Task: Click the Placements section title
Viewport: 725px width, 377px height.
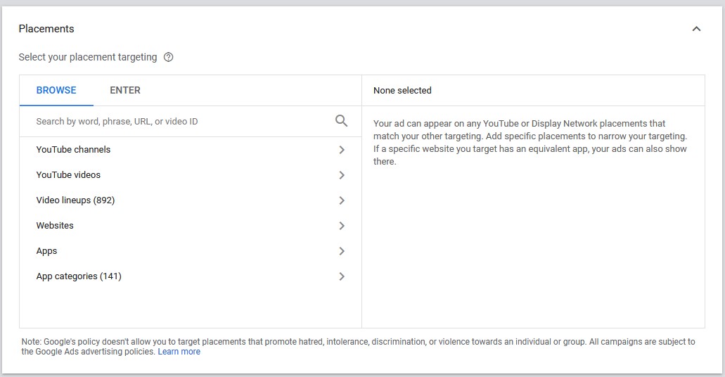Action: (46, 29)
